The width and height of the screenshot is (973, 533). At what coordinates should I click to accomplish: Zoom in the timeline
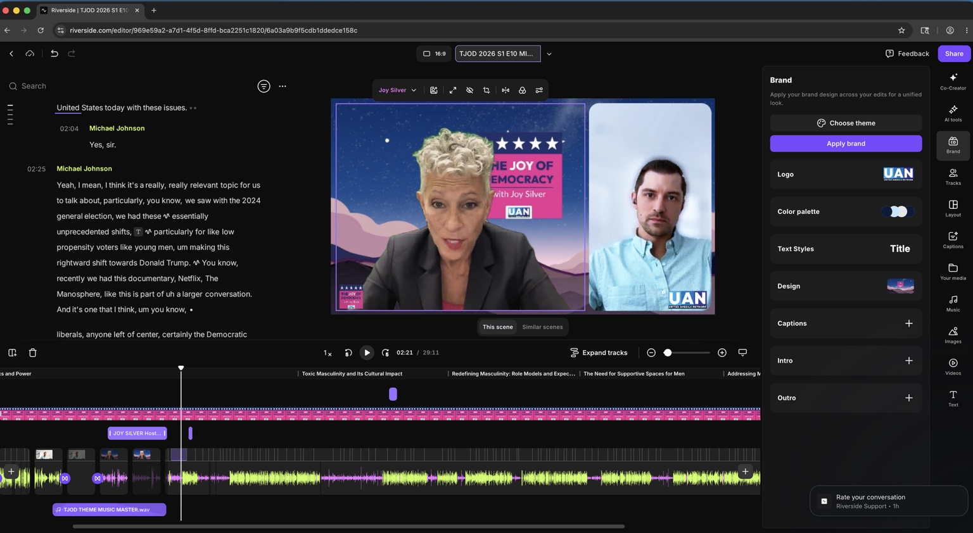click(x=722, y=353)
